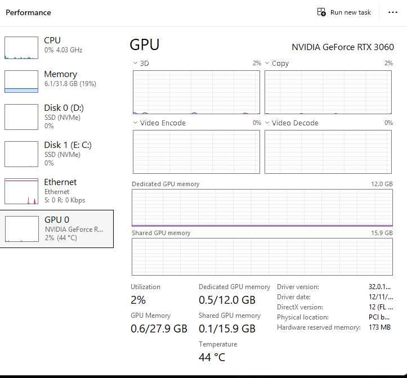Image resolution: width=407 pixels, height=378 pixels.
Task: Click the DirectX version value 12 (FL ...
Action: 381,307
